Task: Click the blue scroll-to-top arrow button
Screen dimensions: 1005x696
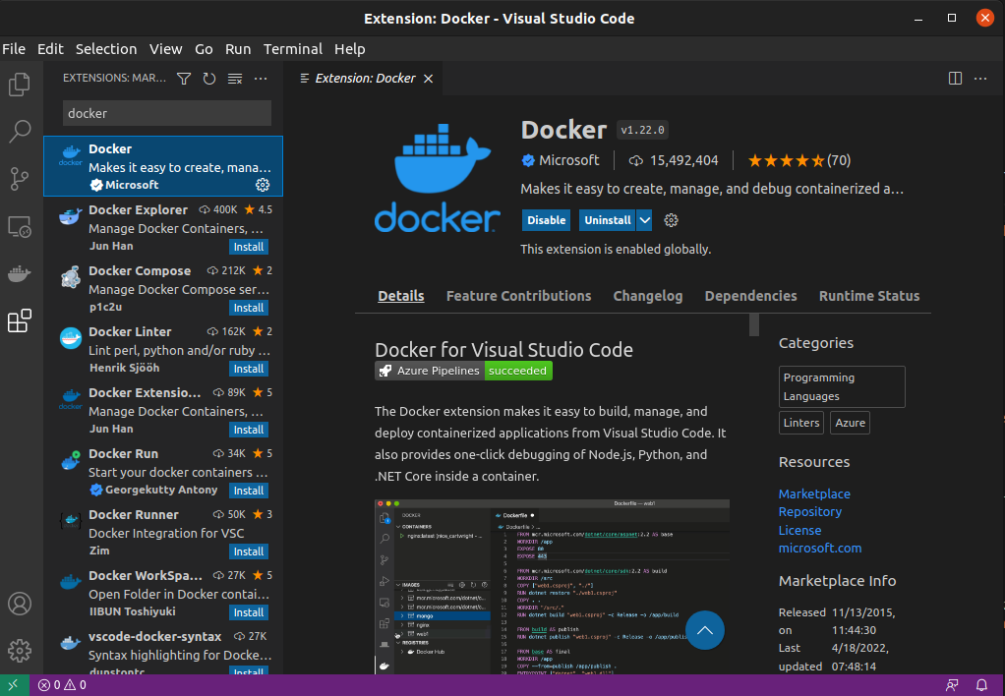Action: 705,630
